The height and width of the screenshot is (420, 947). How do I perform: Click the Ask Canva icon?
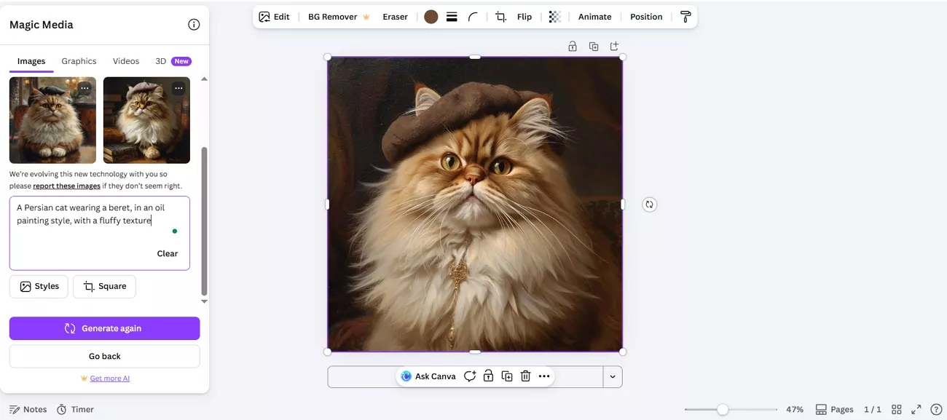tap(406, 376)
